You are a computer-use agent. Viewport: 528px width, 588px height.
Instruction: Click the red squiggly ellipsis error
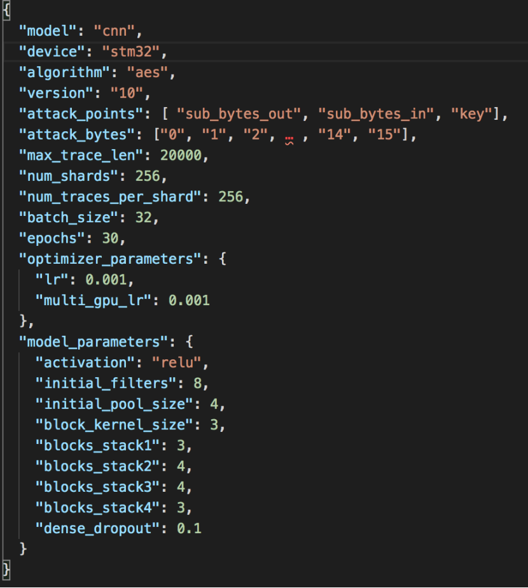coord(289,140)
